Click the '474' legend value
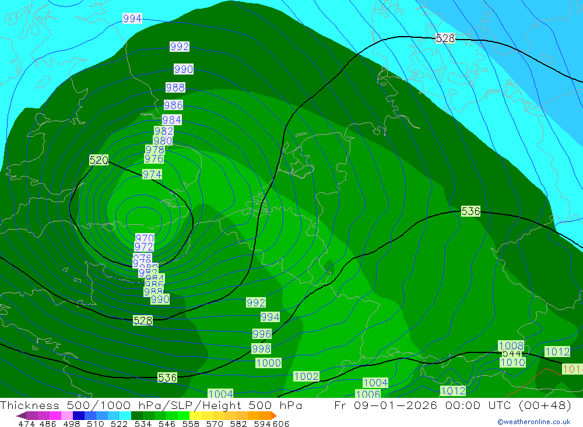Image resolution: width=583 pixels, height=427 pixels. (x=26, y=424)
